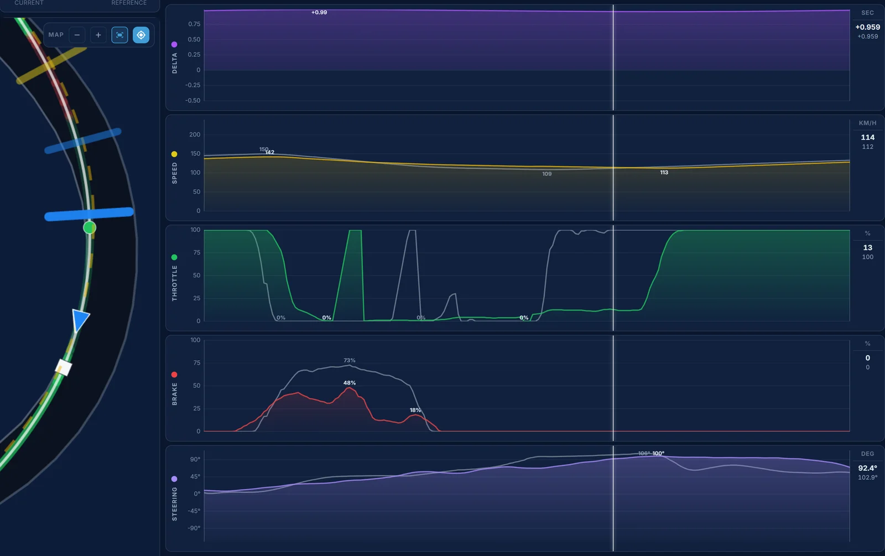This screenshot has width=885, height=556.
Task: Fit track to view map button
Action: click(119, 35)
